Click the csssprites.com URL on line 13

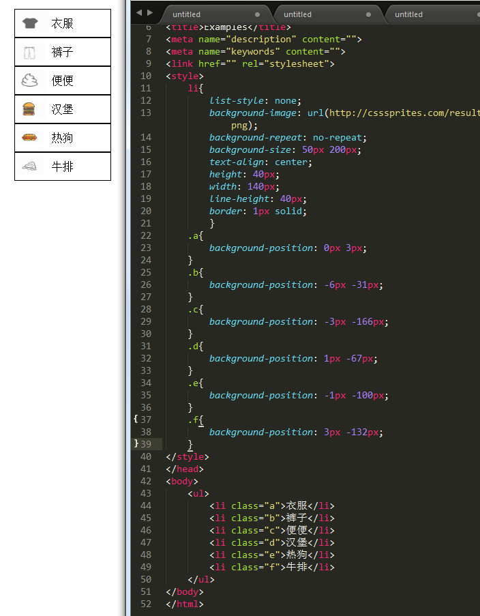tap(404, 113)
